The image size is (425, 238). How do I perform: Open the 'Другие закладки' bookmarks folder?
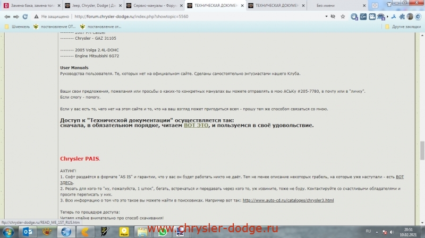[403, 27]
